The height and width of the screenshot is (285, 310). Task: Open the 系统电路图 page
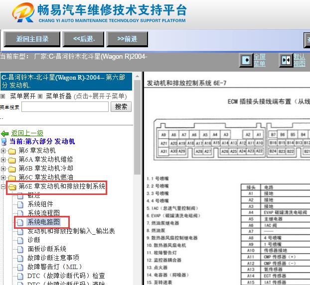click(44, 222)
